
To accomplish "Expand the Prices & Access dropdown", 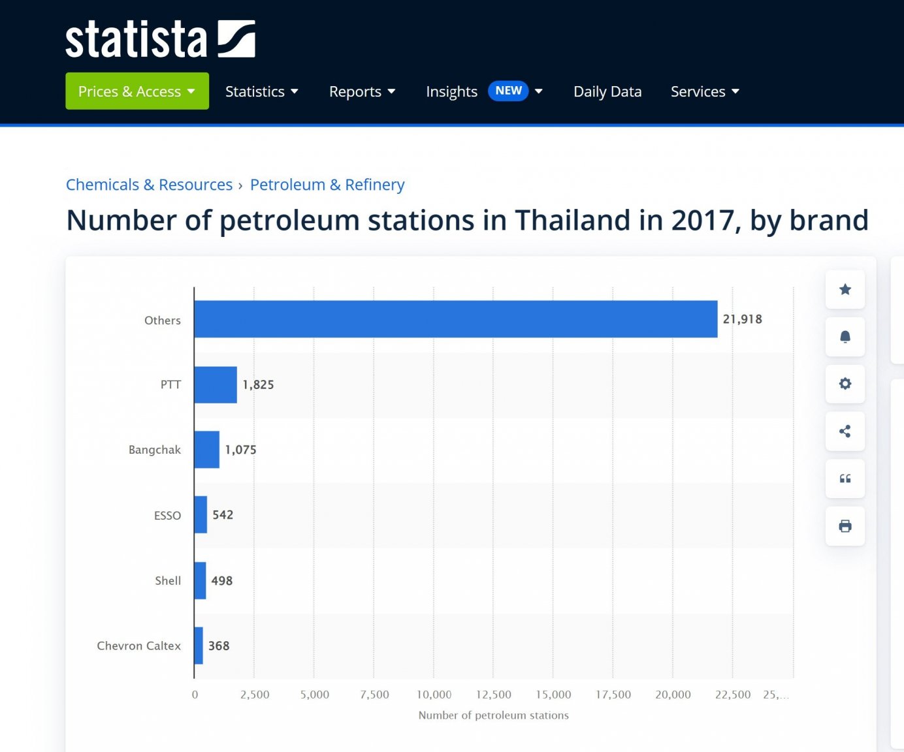I will click(137, 91).
